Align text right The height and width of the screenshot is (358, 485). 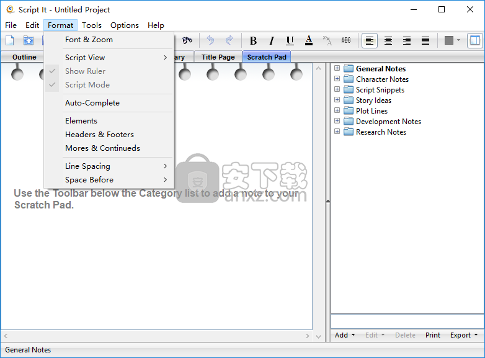click(407, 40)
